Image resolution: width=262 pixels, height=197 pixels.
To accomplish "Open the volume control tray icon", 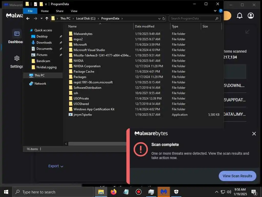I will [x=229, y=192].
